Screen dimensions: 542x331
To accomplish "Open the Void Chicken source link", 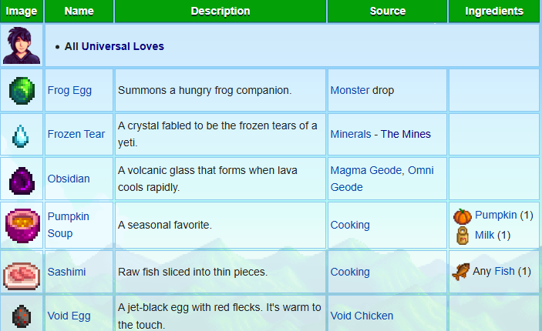I will coord(362,316).
